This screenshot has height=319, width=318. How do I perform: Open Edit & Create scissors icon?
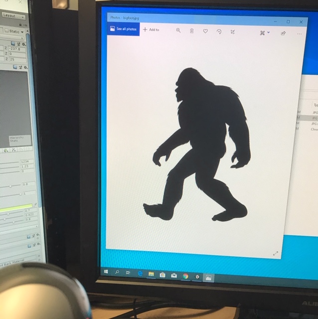(262, 33)
